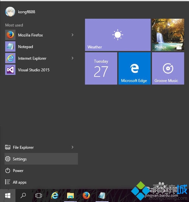The width and height of the screenshot is (189, 202).
Task: Launch the Microsoft Edge tile
Action: pyautogui.click(x=135, y=68)
